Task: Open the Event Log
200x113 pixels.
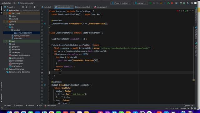Action: coord(188,105)
